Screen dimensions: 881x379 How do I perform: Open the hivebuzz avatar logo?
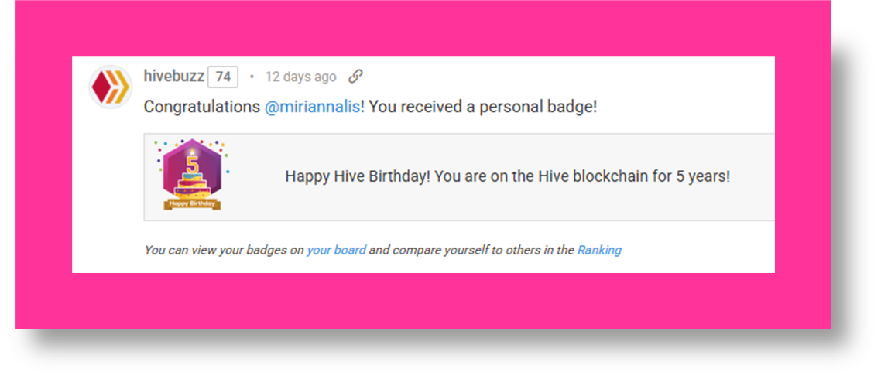point(110,87)
